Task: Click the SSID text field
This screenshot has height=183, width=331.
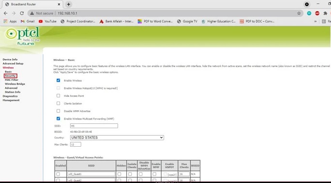Action: pyautogui.click(x=94, y=126)
